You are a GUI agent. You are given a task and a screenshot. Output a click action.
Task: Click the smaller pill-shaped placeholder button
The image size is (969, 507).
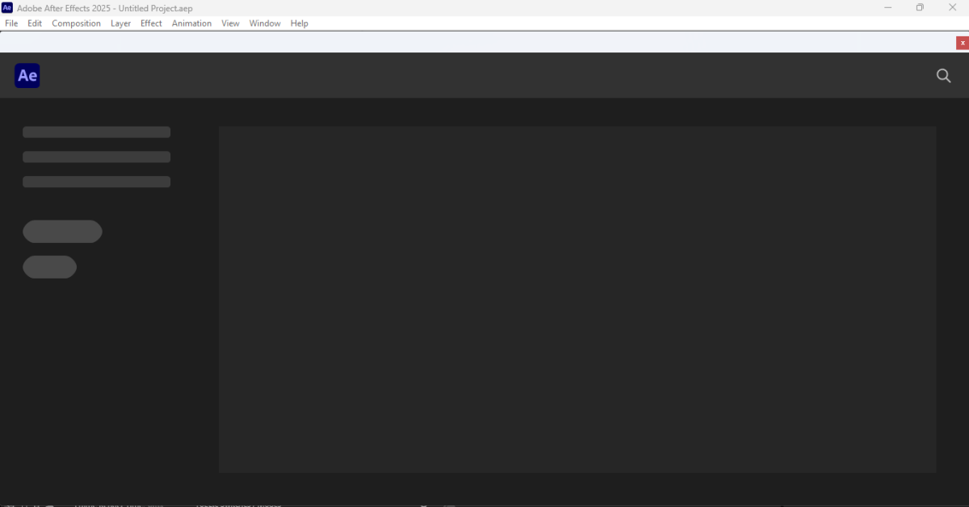(49, 267)
